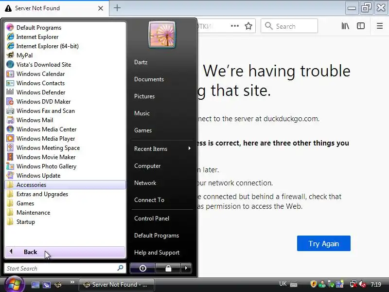This screenshot has width=389, height=292.
Task: Open the shutdown options arrow menu
Action: coord(186,268)
